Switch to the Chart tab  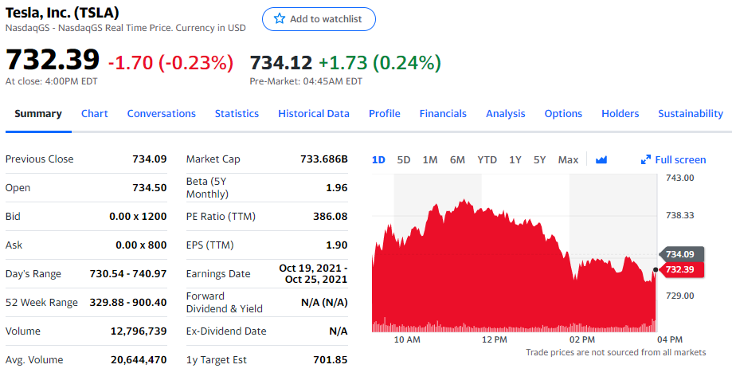(94, 113)
